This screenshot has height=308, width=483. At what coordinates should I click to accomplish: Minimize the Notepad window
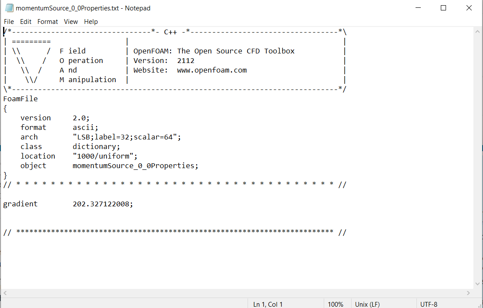click(418, 8)
